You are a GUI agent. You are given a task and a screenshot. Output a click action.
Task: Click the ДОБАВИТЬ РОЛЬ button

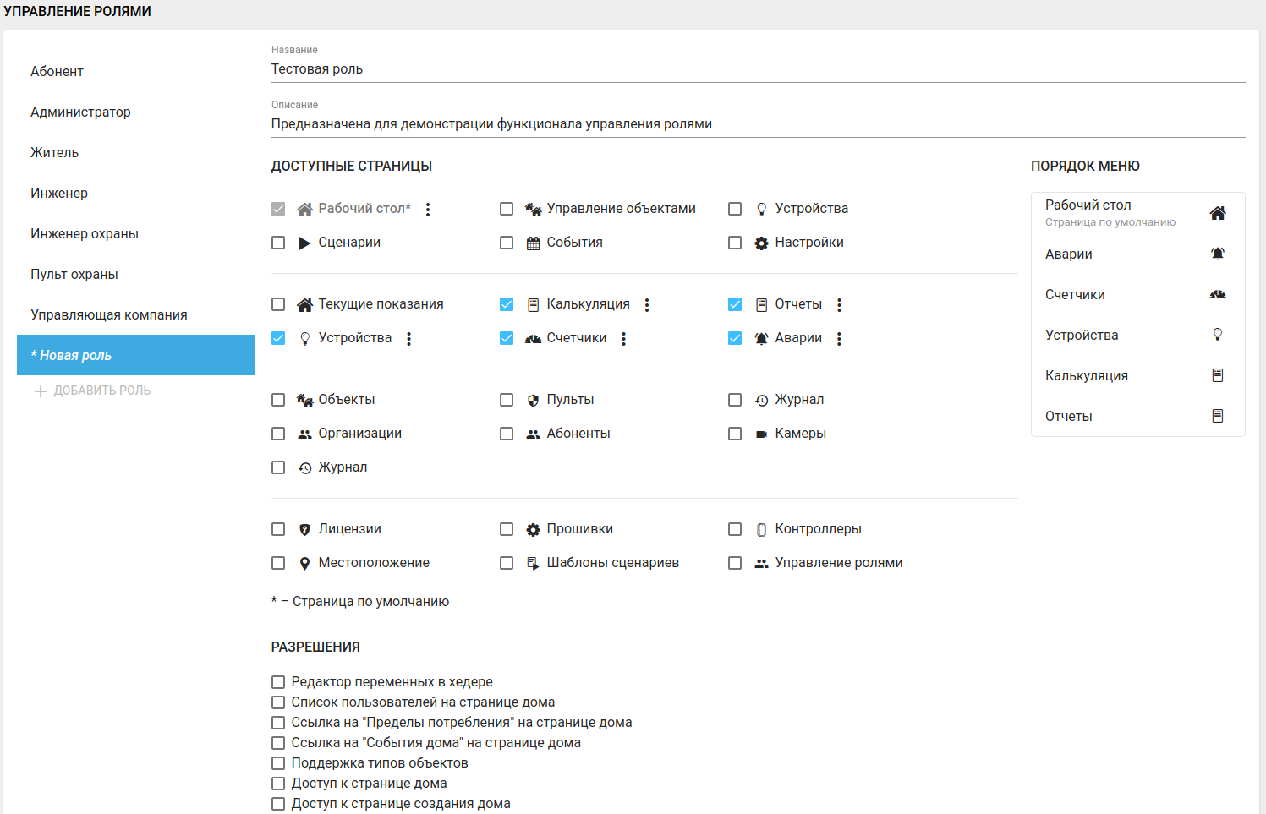point(92,391)
